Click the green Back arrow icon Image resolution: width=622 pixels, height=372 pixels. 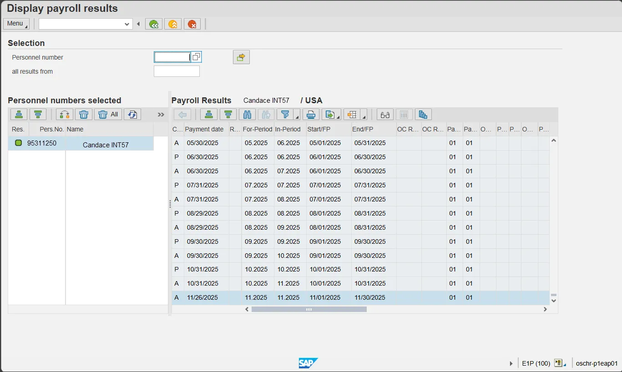click(x=154, y=24)
